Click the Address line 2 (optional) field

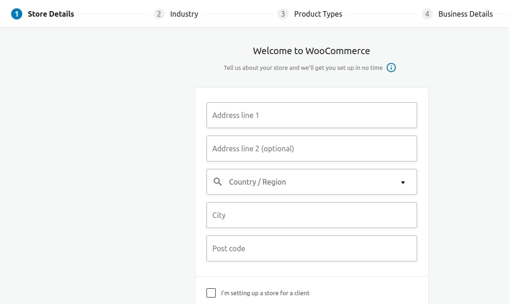(x=312, y=149)
